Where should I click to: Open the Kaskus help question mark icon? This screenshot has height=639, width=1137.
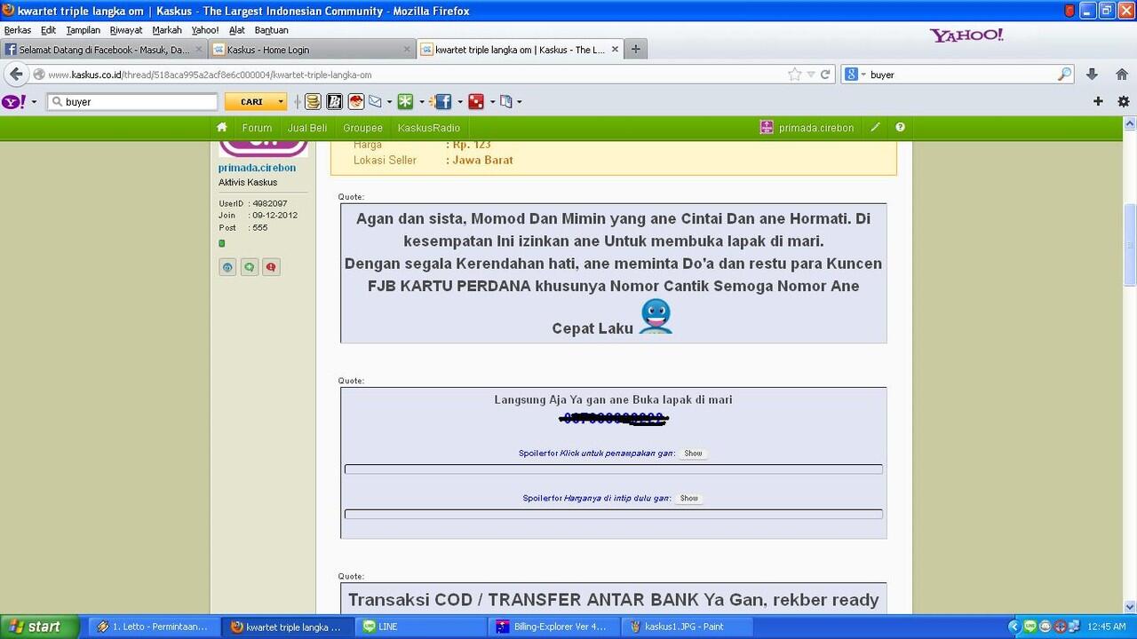tap(900, 128)
